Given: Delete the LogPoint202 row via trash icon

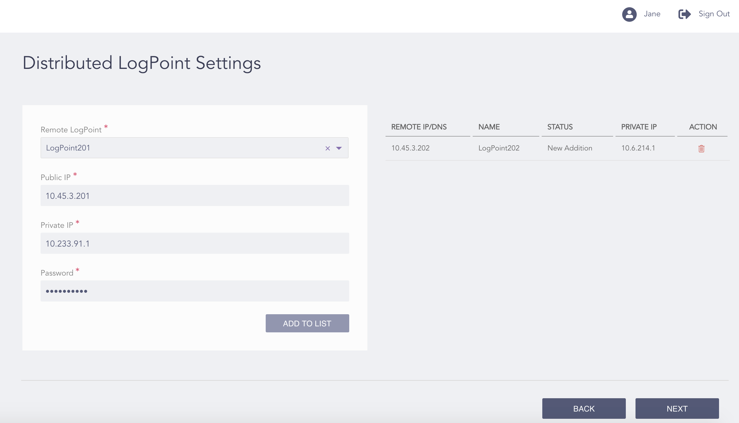Looking at the screenshot, I should click(x=701, y=149).
